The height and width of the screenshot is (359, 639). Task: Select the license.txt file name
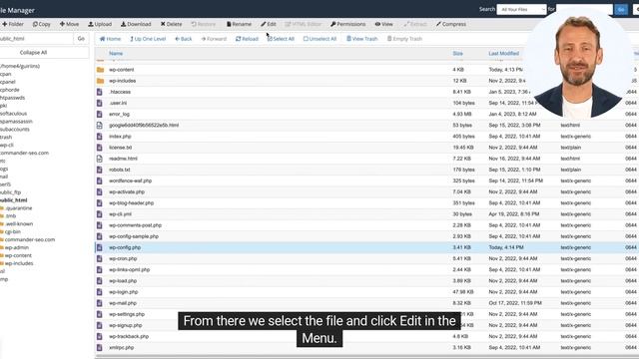[x=120, y=148]
